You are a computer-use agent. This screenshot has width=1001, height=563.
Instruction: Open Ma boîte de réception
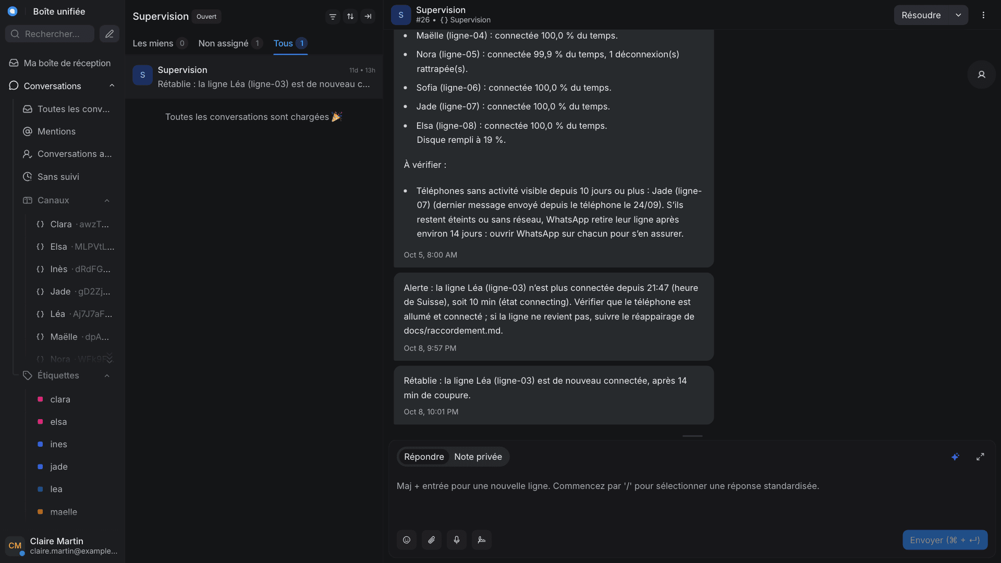click(x=63, y=63)
